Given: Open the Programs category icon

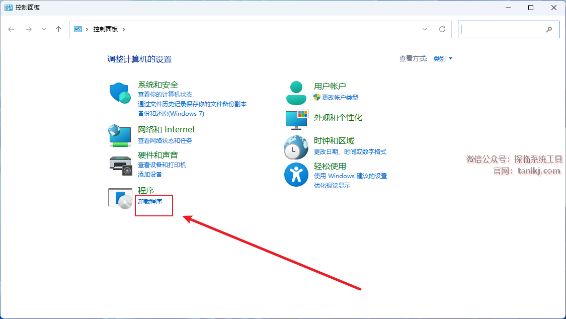Looking at the screenshot, I should pyautogui.click(x=120, y=198).
